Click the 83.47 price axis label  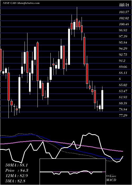(x=123, y=91)
